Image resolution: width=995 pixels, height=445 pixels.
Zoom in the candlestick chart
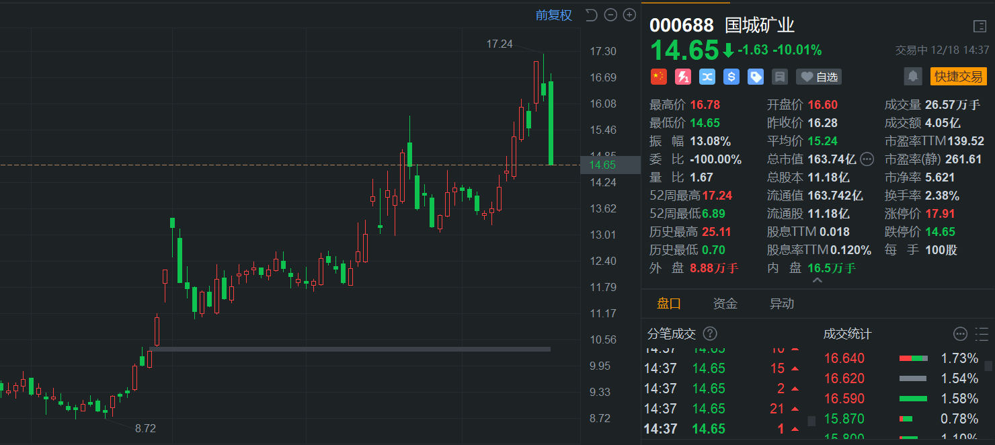629,15
